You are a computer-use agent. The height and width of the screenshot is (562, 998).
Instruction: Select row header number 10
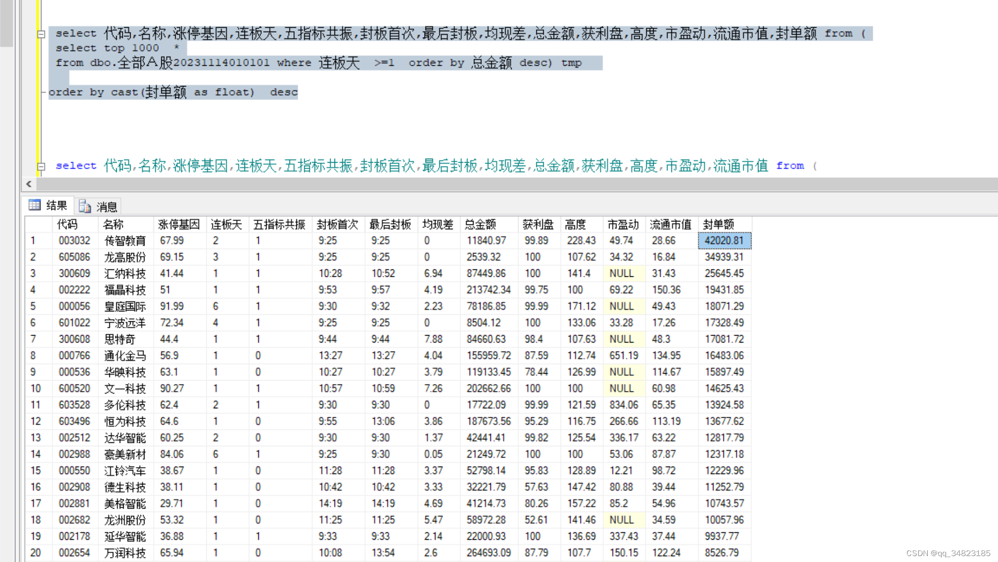pos(36,389)
